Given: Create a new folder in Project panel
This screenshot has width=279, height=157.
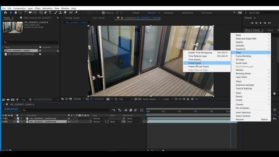Looking at the screenshot, I should tap(8, 100).
